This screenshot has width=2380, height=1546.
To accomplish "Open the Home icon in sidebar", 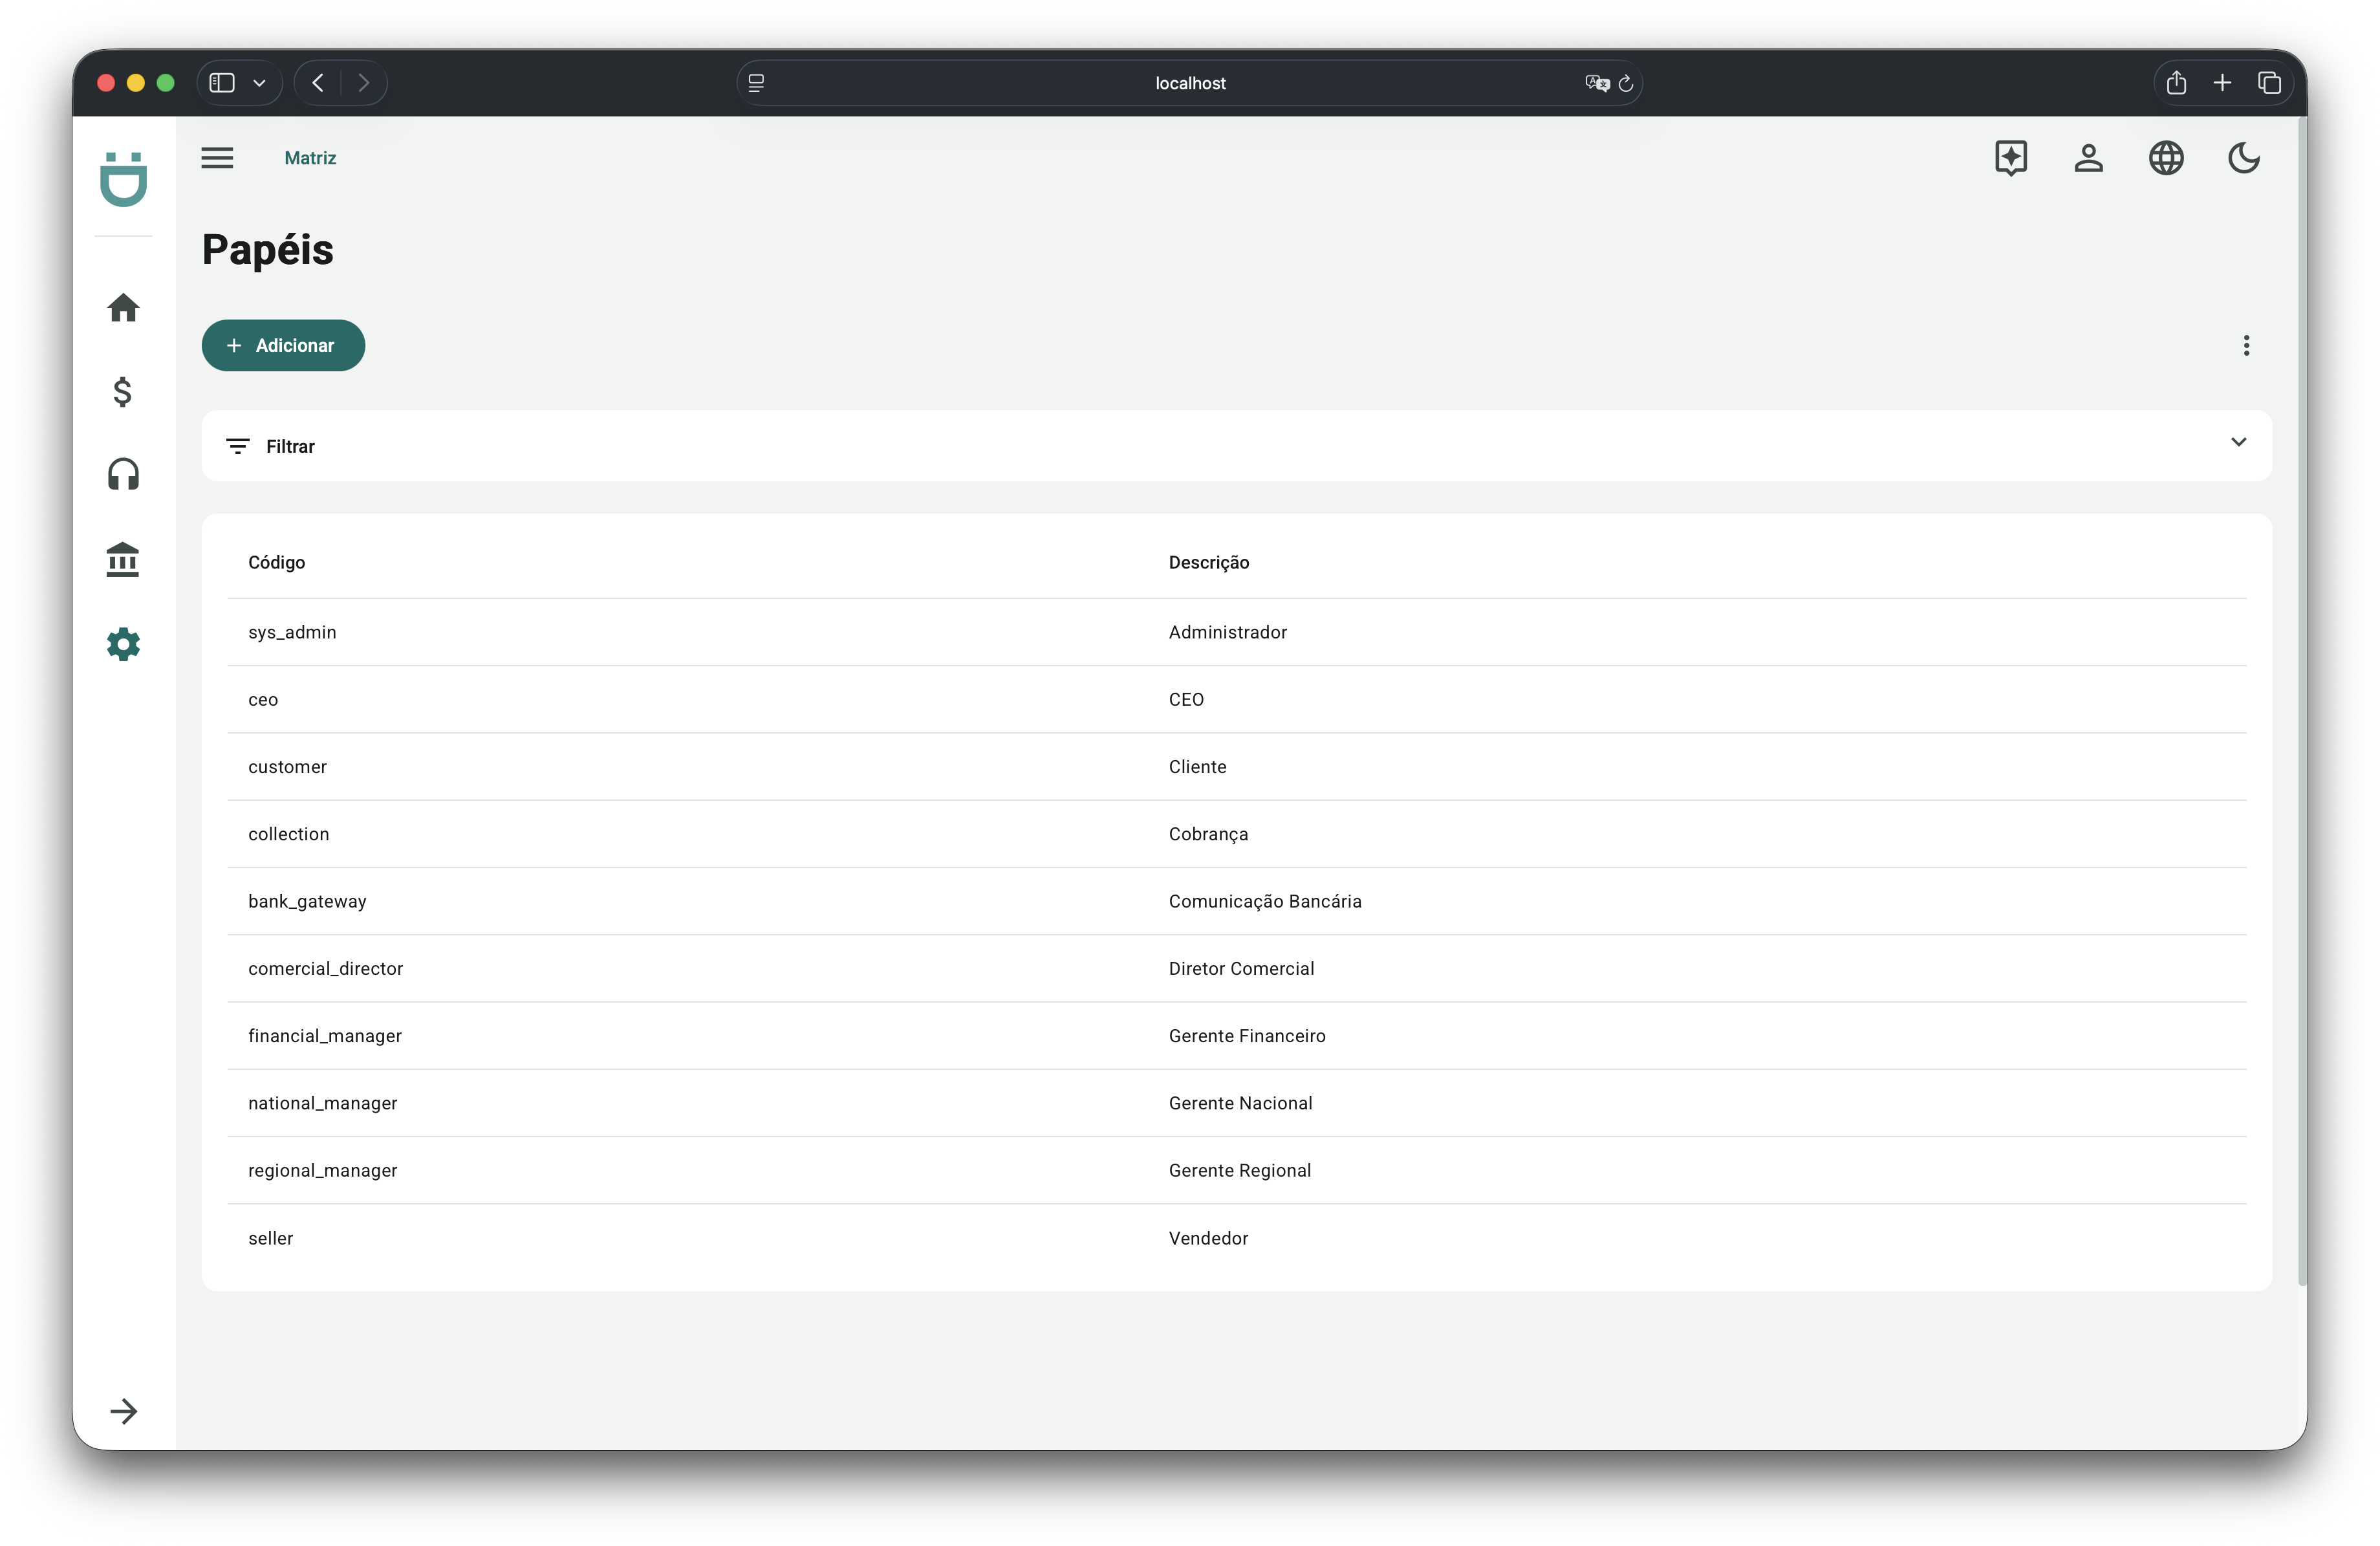I will [123, 308].
